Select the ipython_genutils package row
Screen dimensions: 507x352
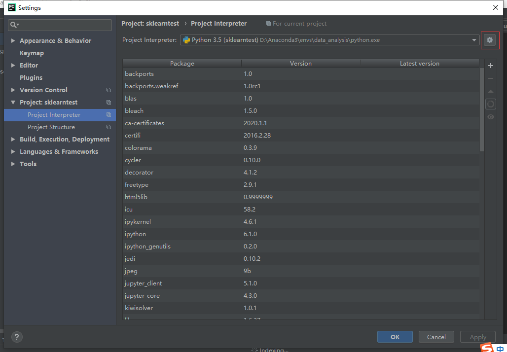301,246
